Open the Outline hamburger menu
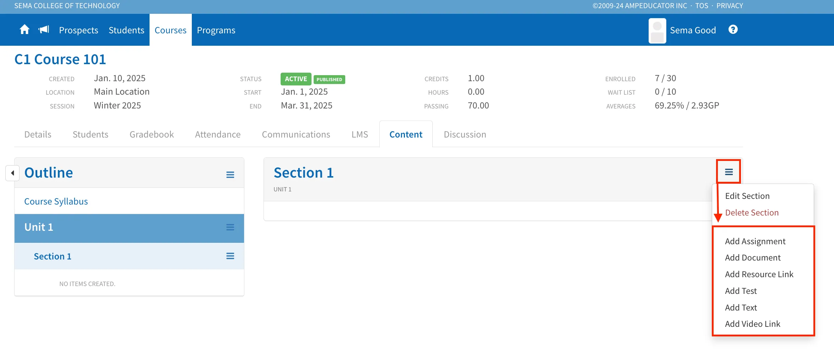 (230, 175)
